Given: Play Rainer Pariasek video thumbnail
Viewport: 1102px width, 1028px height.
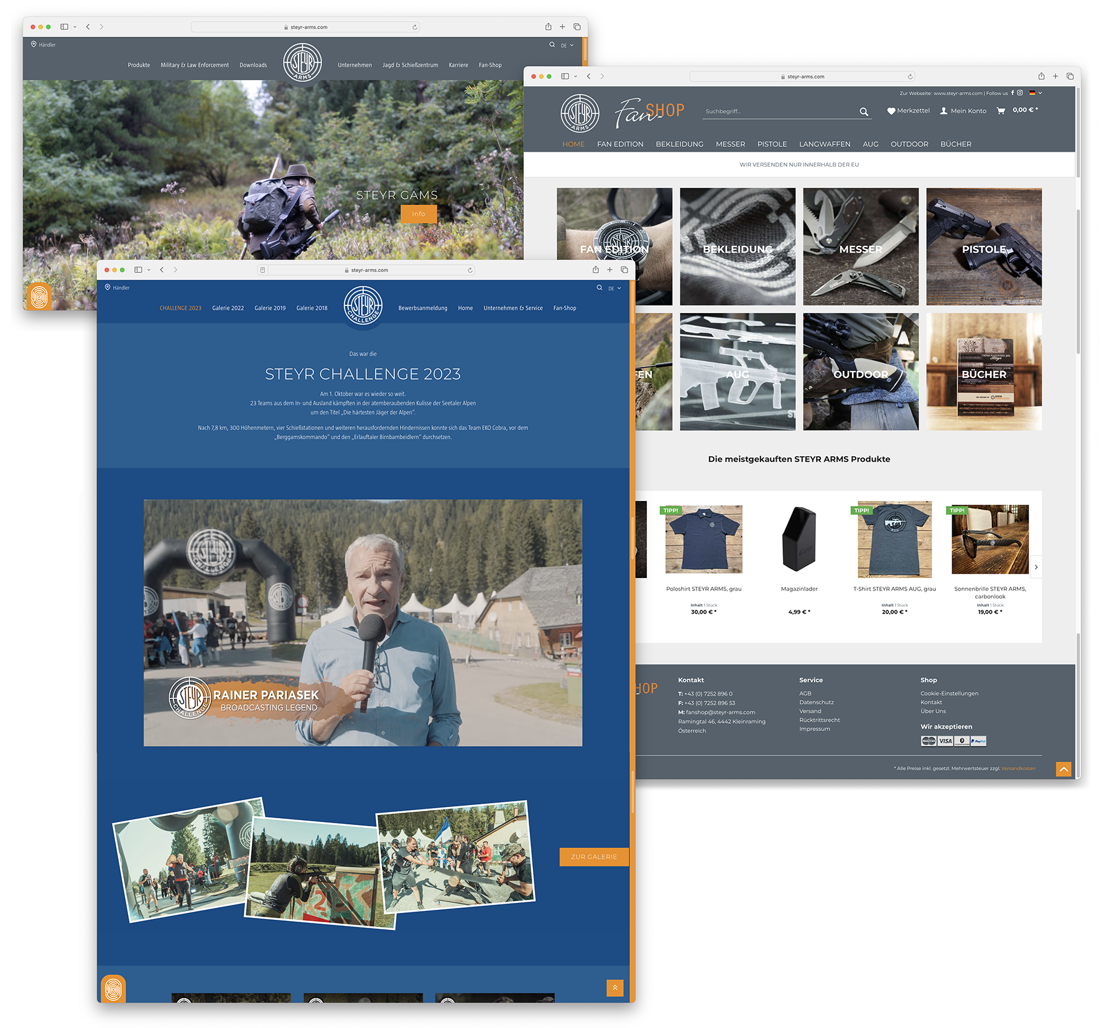Looking at the screenshot, I should pyautogui.click(x=363, y=623).
